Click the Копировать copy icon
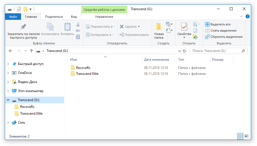The height and width of the screenshot is (146, 257). tap(50, 27)
